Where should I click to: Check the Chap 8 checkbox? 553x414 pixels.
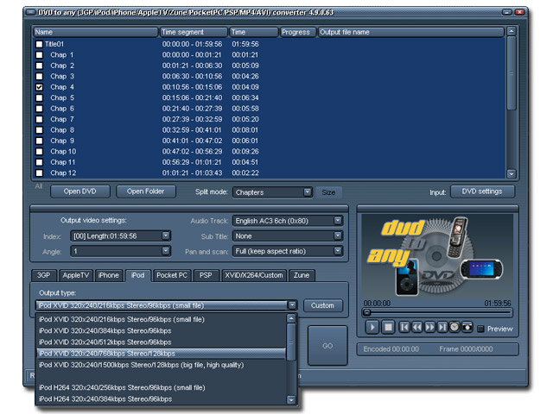(x=39, y=130)
